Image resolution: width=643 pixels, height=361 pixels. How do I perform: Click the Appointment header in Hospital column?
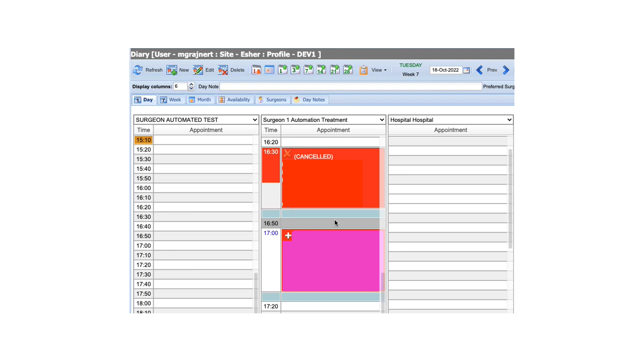pos(451,130)
